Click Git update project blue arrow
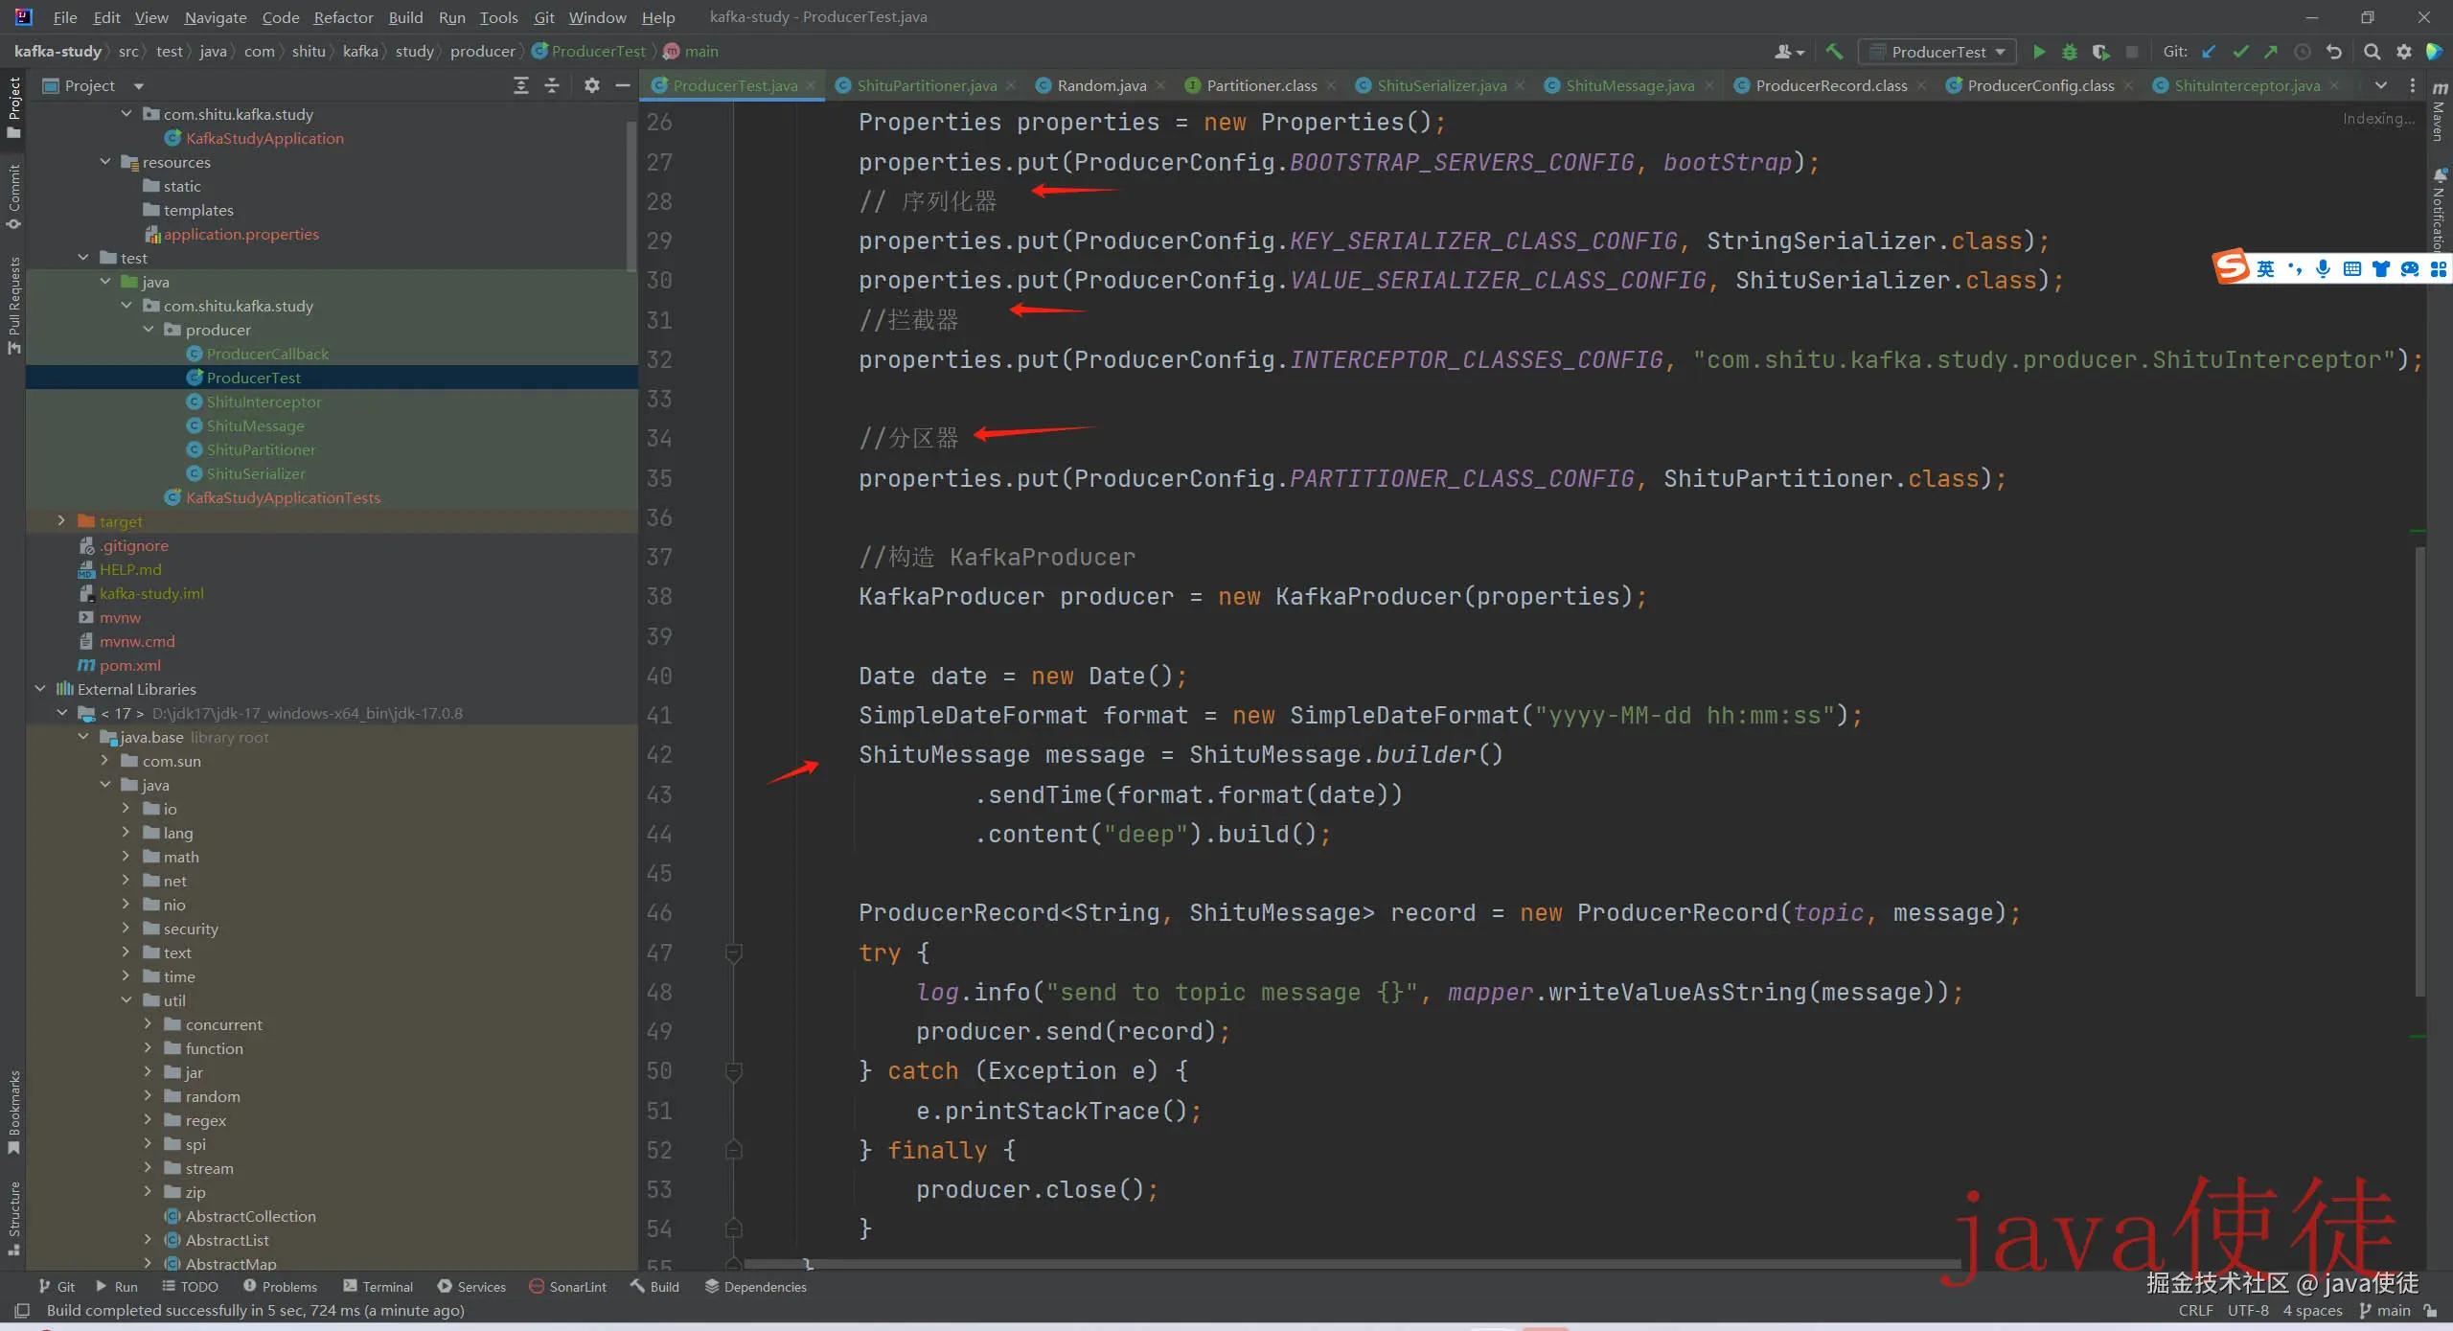The height and width of the screenshot is (1331, 2453). tap(2209, 52)
